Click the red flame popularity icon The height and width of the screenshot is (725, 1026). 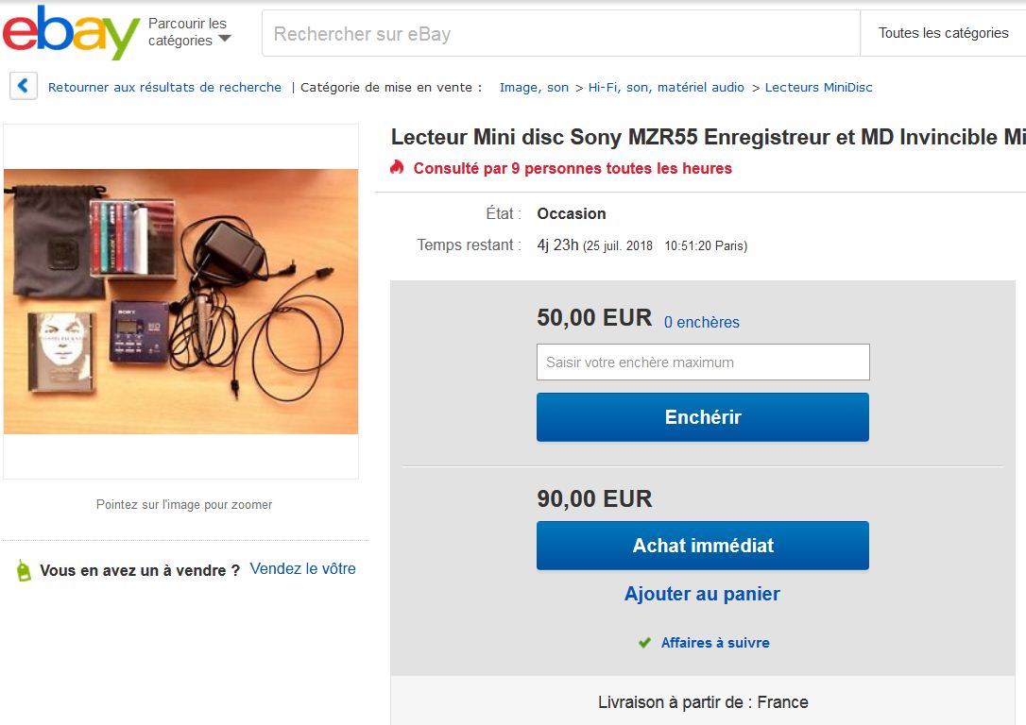397,168
